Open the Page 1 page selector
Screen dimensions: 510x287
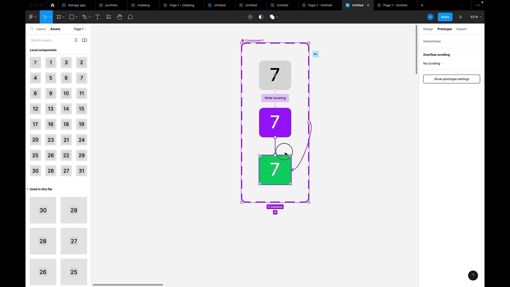pos(80,29)
